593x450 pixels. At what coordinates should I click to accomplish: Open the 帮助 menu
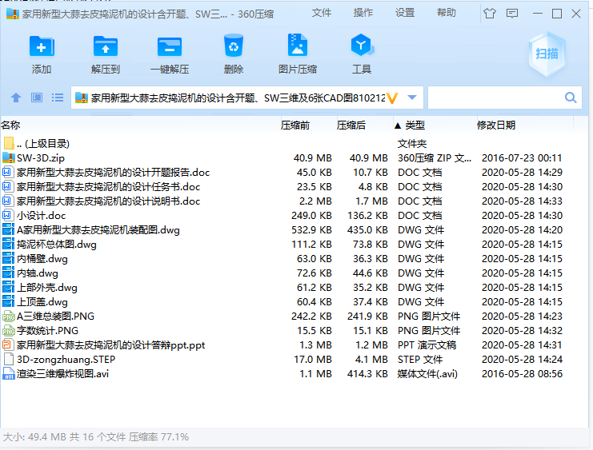point(447,13)
